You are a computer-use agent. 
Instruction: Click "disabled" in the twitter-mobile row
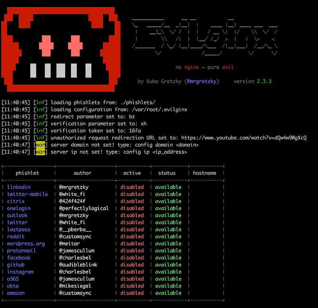point(132,194)
